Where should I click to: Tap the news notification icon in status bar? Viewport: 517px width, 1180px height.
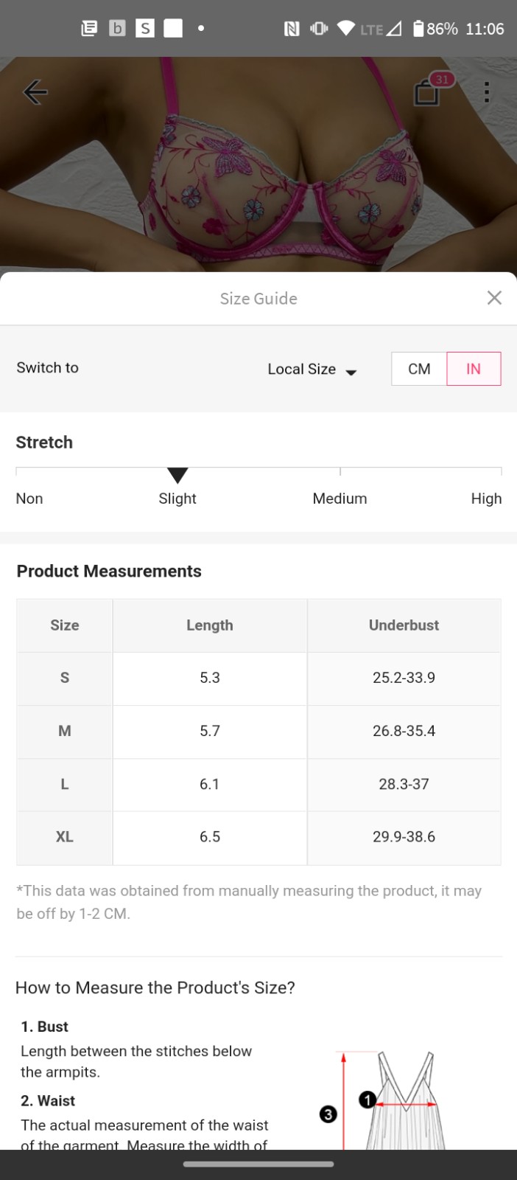89,29
